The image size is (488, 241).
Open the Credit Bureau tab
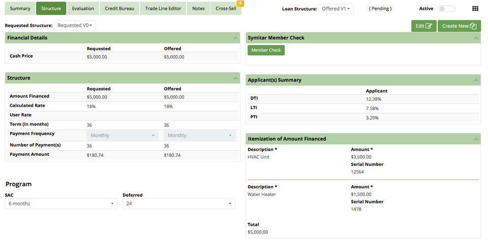(x=119, y=9)
